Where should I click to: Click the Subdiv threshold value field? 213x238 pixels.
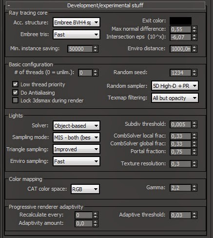click(180, 124)
